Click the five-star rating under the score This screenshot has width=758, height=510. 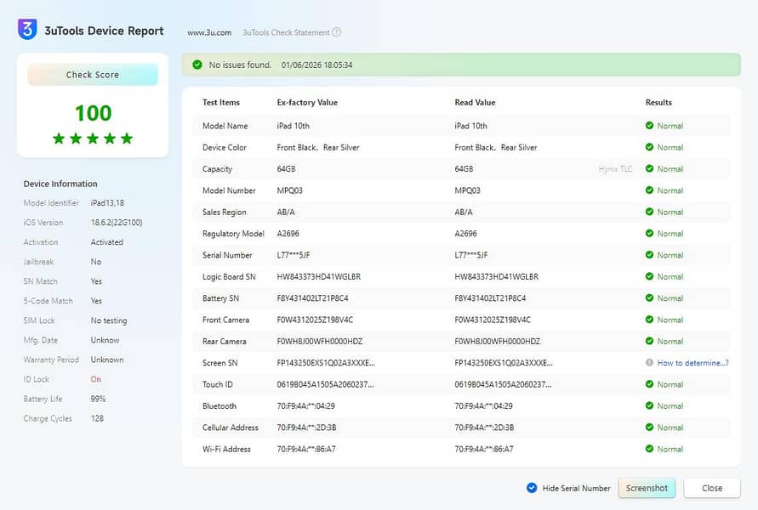coord(93,139)
